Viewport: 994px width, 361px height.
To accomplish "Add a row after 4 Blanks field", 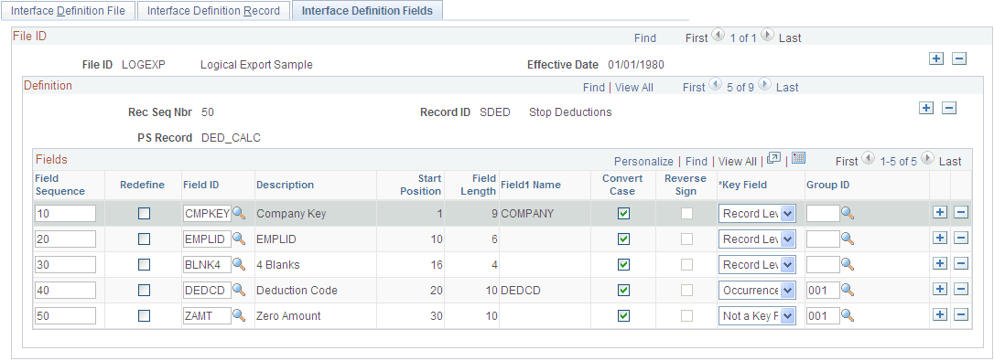I will tap(940, 263).
